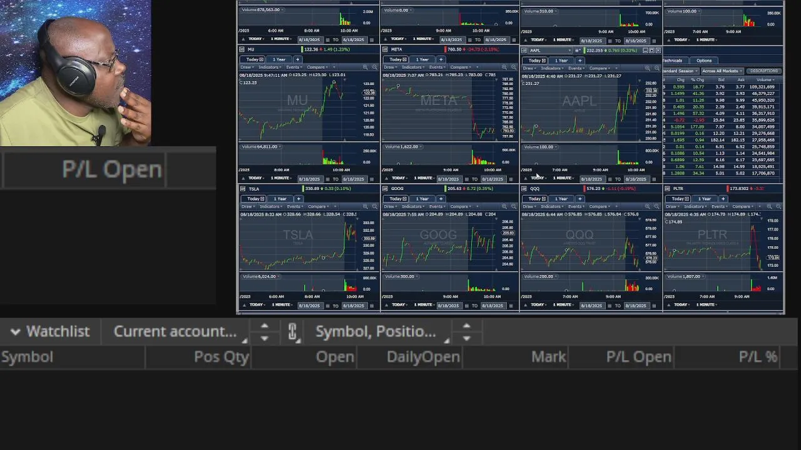
Task: Select the 1 Year tab in AAPL chart
Action: click(x=561, y=61)
